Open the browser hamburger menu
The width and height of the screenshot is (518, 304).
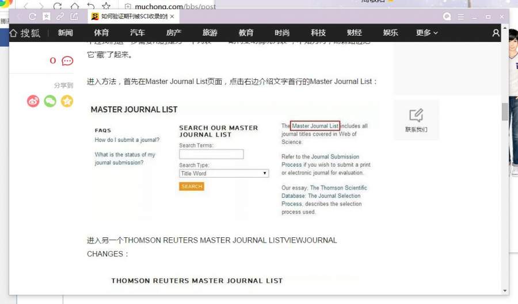click(460, 17)
